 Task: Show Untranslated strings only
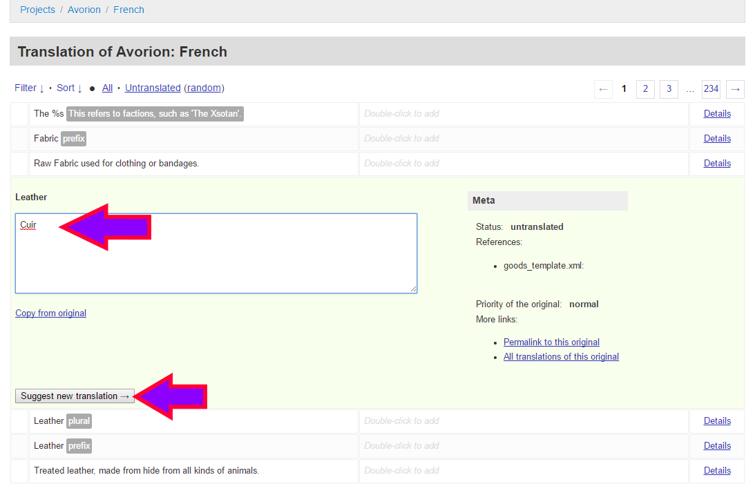pyautogui.click(x=153, y=88)
